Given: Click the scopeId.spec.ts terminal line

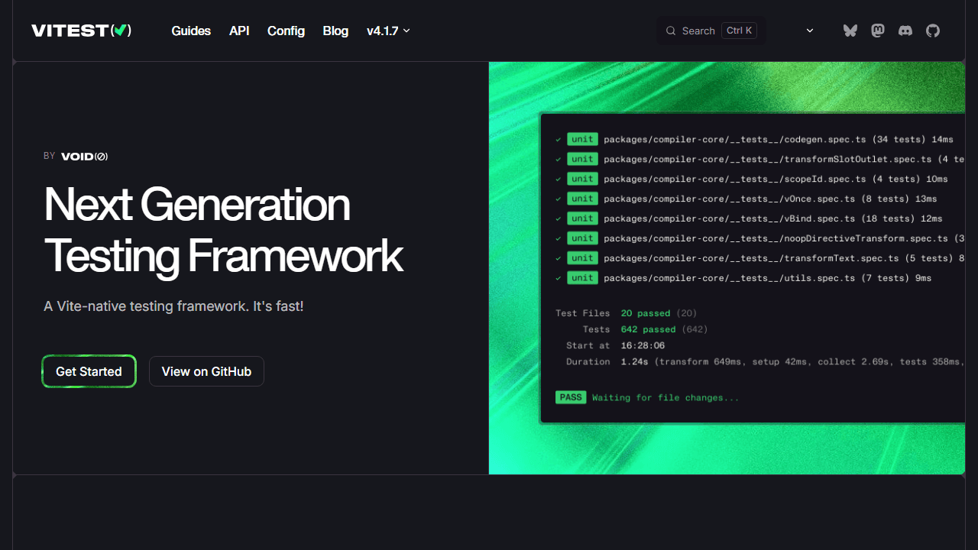Looking at the screenshot, I should (752, 180).
